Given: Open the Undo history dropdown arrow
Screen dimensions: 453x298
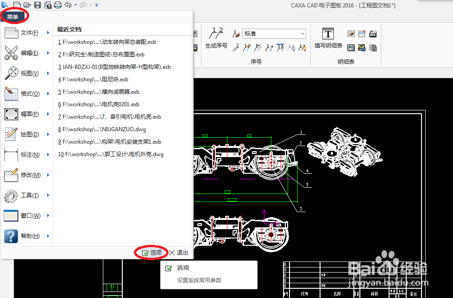Looking at the screenshot, I should (75, 5).
